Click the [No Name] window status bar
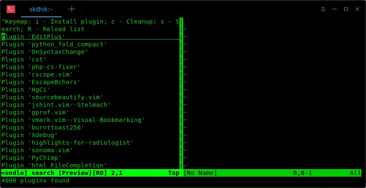366x188 pixels. 272,173
